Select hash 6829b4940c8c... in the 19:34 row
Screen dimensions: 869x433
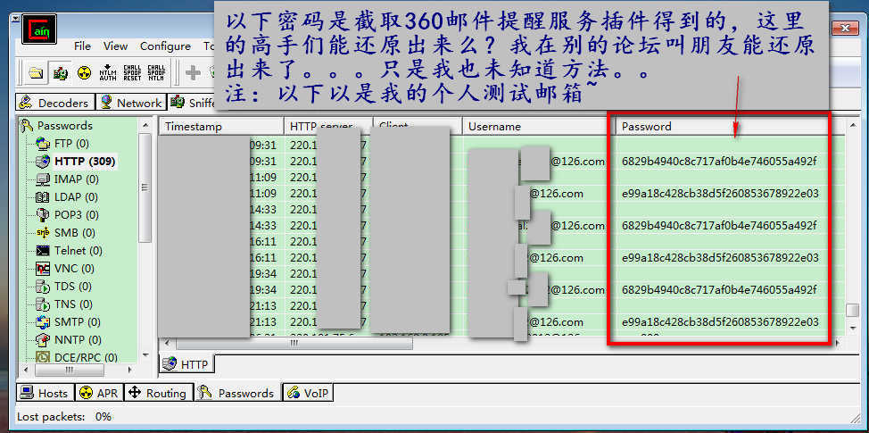pos(719,290)
